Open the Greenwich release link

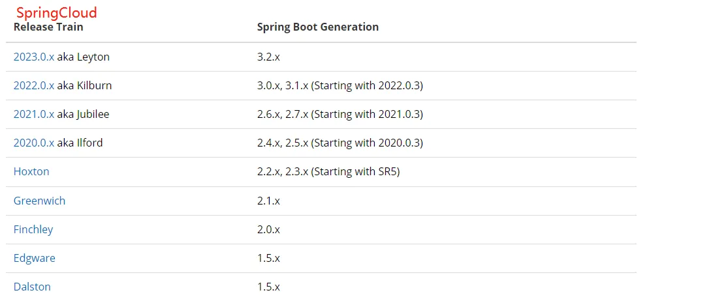click(x=39, y=201)
